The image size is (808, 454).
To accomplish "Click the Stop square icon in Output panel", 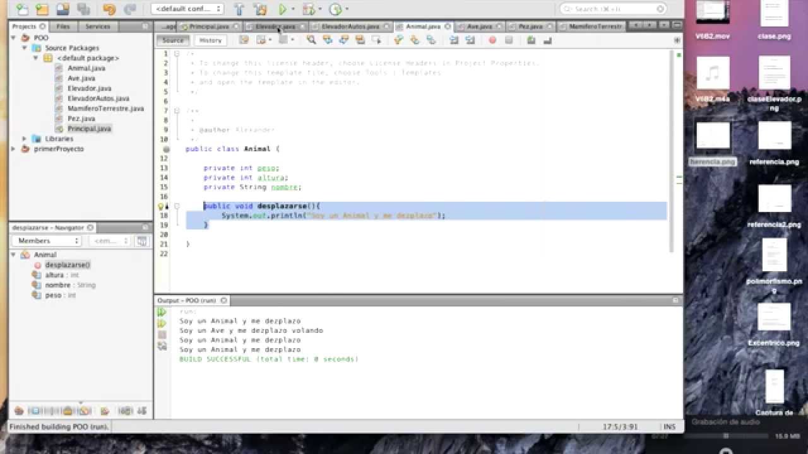I will pyautogui.click(x=162, y=334).
